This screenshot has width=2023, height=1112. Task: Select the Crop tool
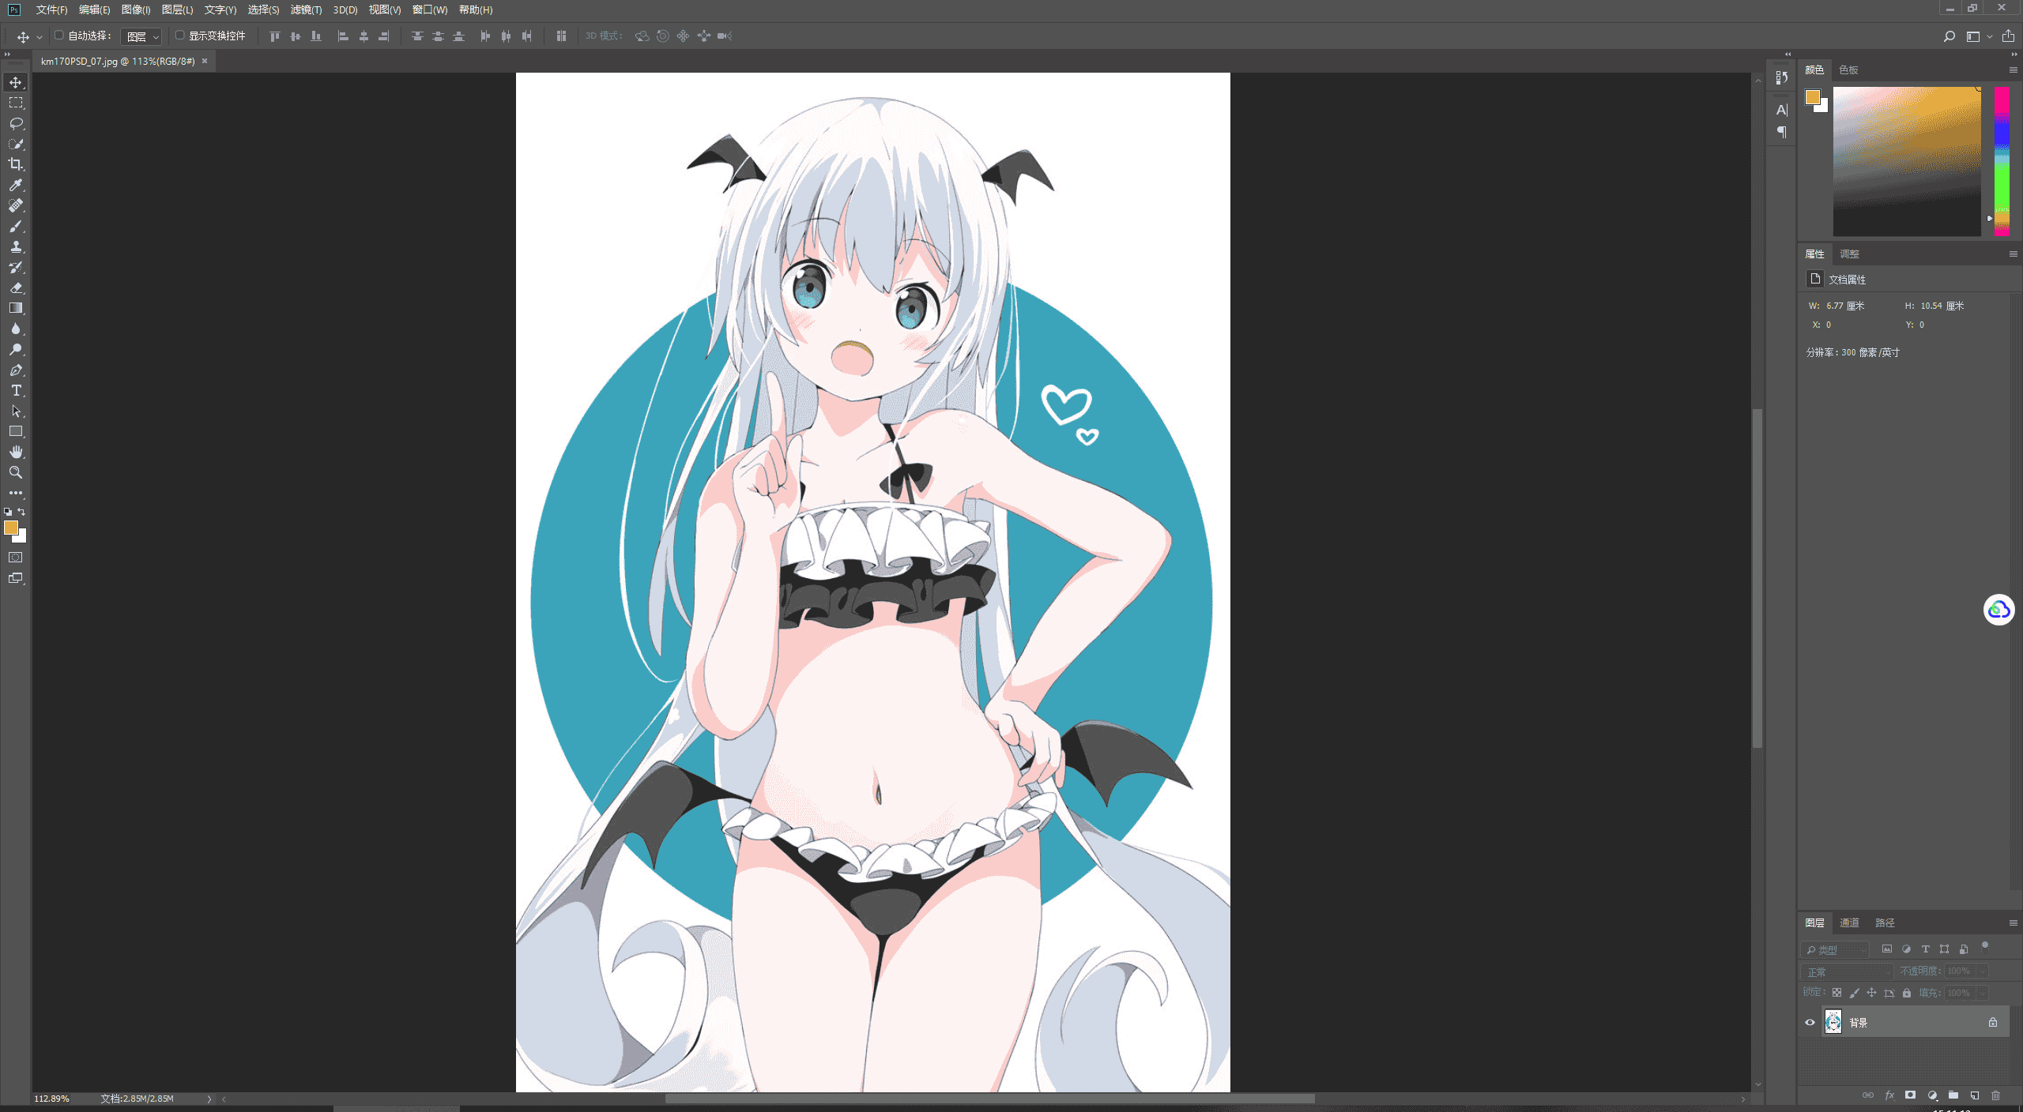(16, 164)
